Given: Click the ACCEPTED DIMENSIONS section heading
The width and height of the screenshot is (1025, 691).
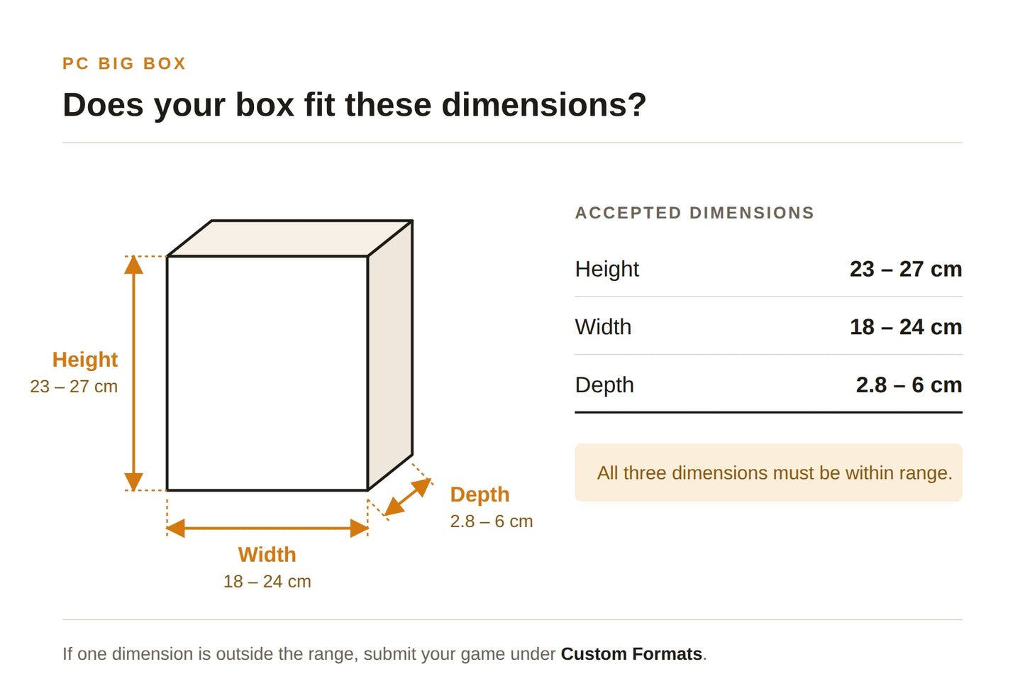Looking at the screenshot, I should [694, 213].
